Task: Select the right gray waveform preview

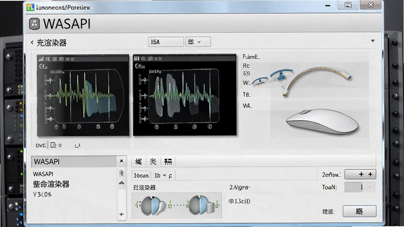Action: click(x=185, y=95)
